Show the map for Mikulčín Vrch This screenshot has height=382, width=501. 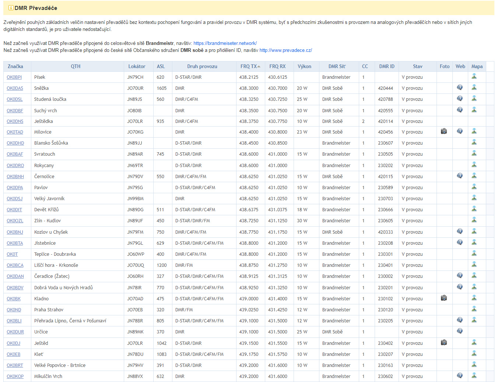pos(474,376)
